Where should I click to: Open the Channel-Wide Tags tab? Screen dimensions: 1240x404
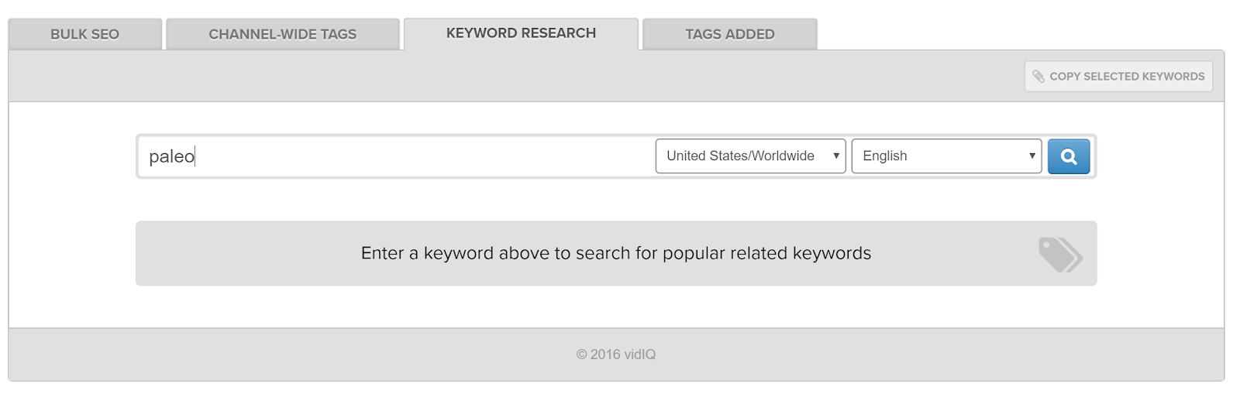(x=282, y=34)
